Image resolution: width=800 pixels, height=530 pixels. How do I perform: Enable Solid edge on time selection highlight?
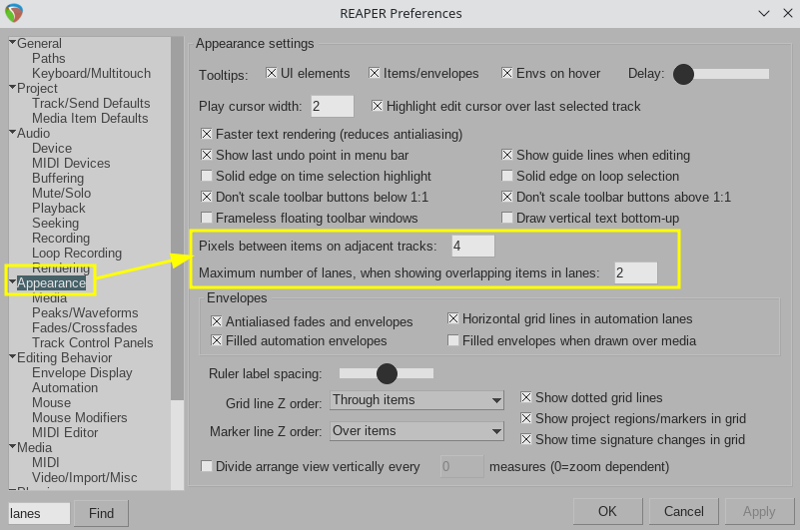(207, 176)
